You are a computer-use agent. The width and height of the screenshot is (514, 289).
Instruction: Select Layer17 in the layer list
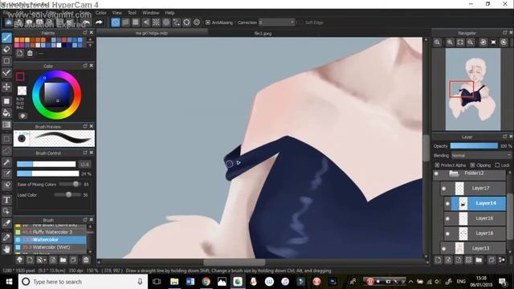point(473,188)
